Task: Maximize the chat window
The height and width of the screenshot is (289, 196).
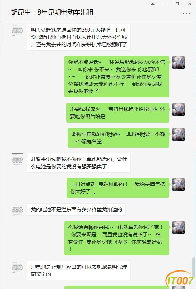Action: pyautogui.click(x=177, y=4)
